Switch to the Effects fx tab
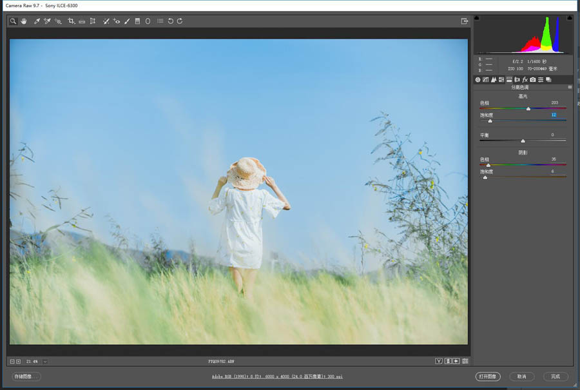Viewport: 580px width, 390px height. (525, 79)
